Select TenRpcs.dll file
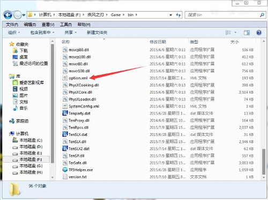This screenshot has height=200, width=268. (x=79, y=127)
